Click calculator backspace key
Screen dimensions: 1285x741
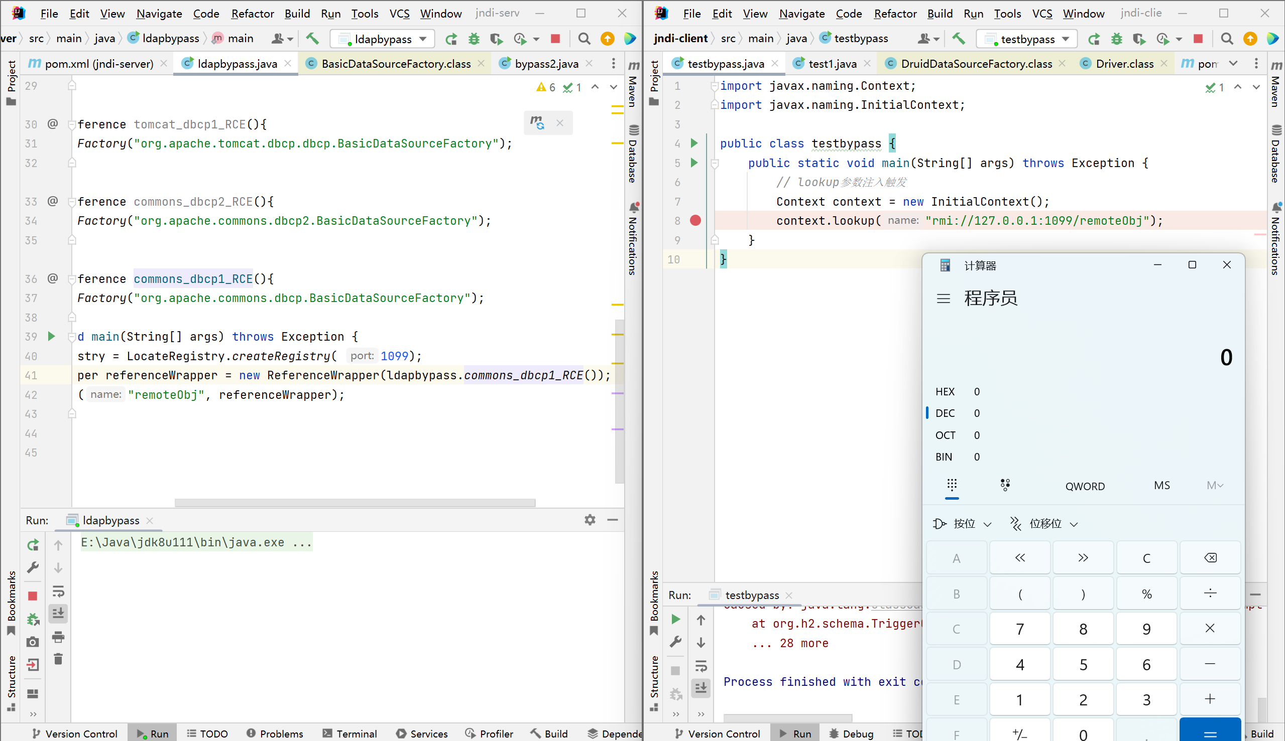[1210, 558]
